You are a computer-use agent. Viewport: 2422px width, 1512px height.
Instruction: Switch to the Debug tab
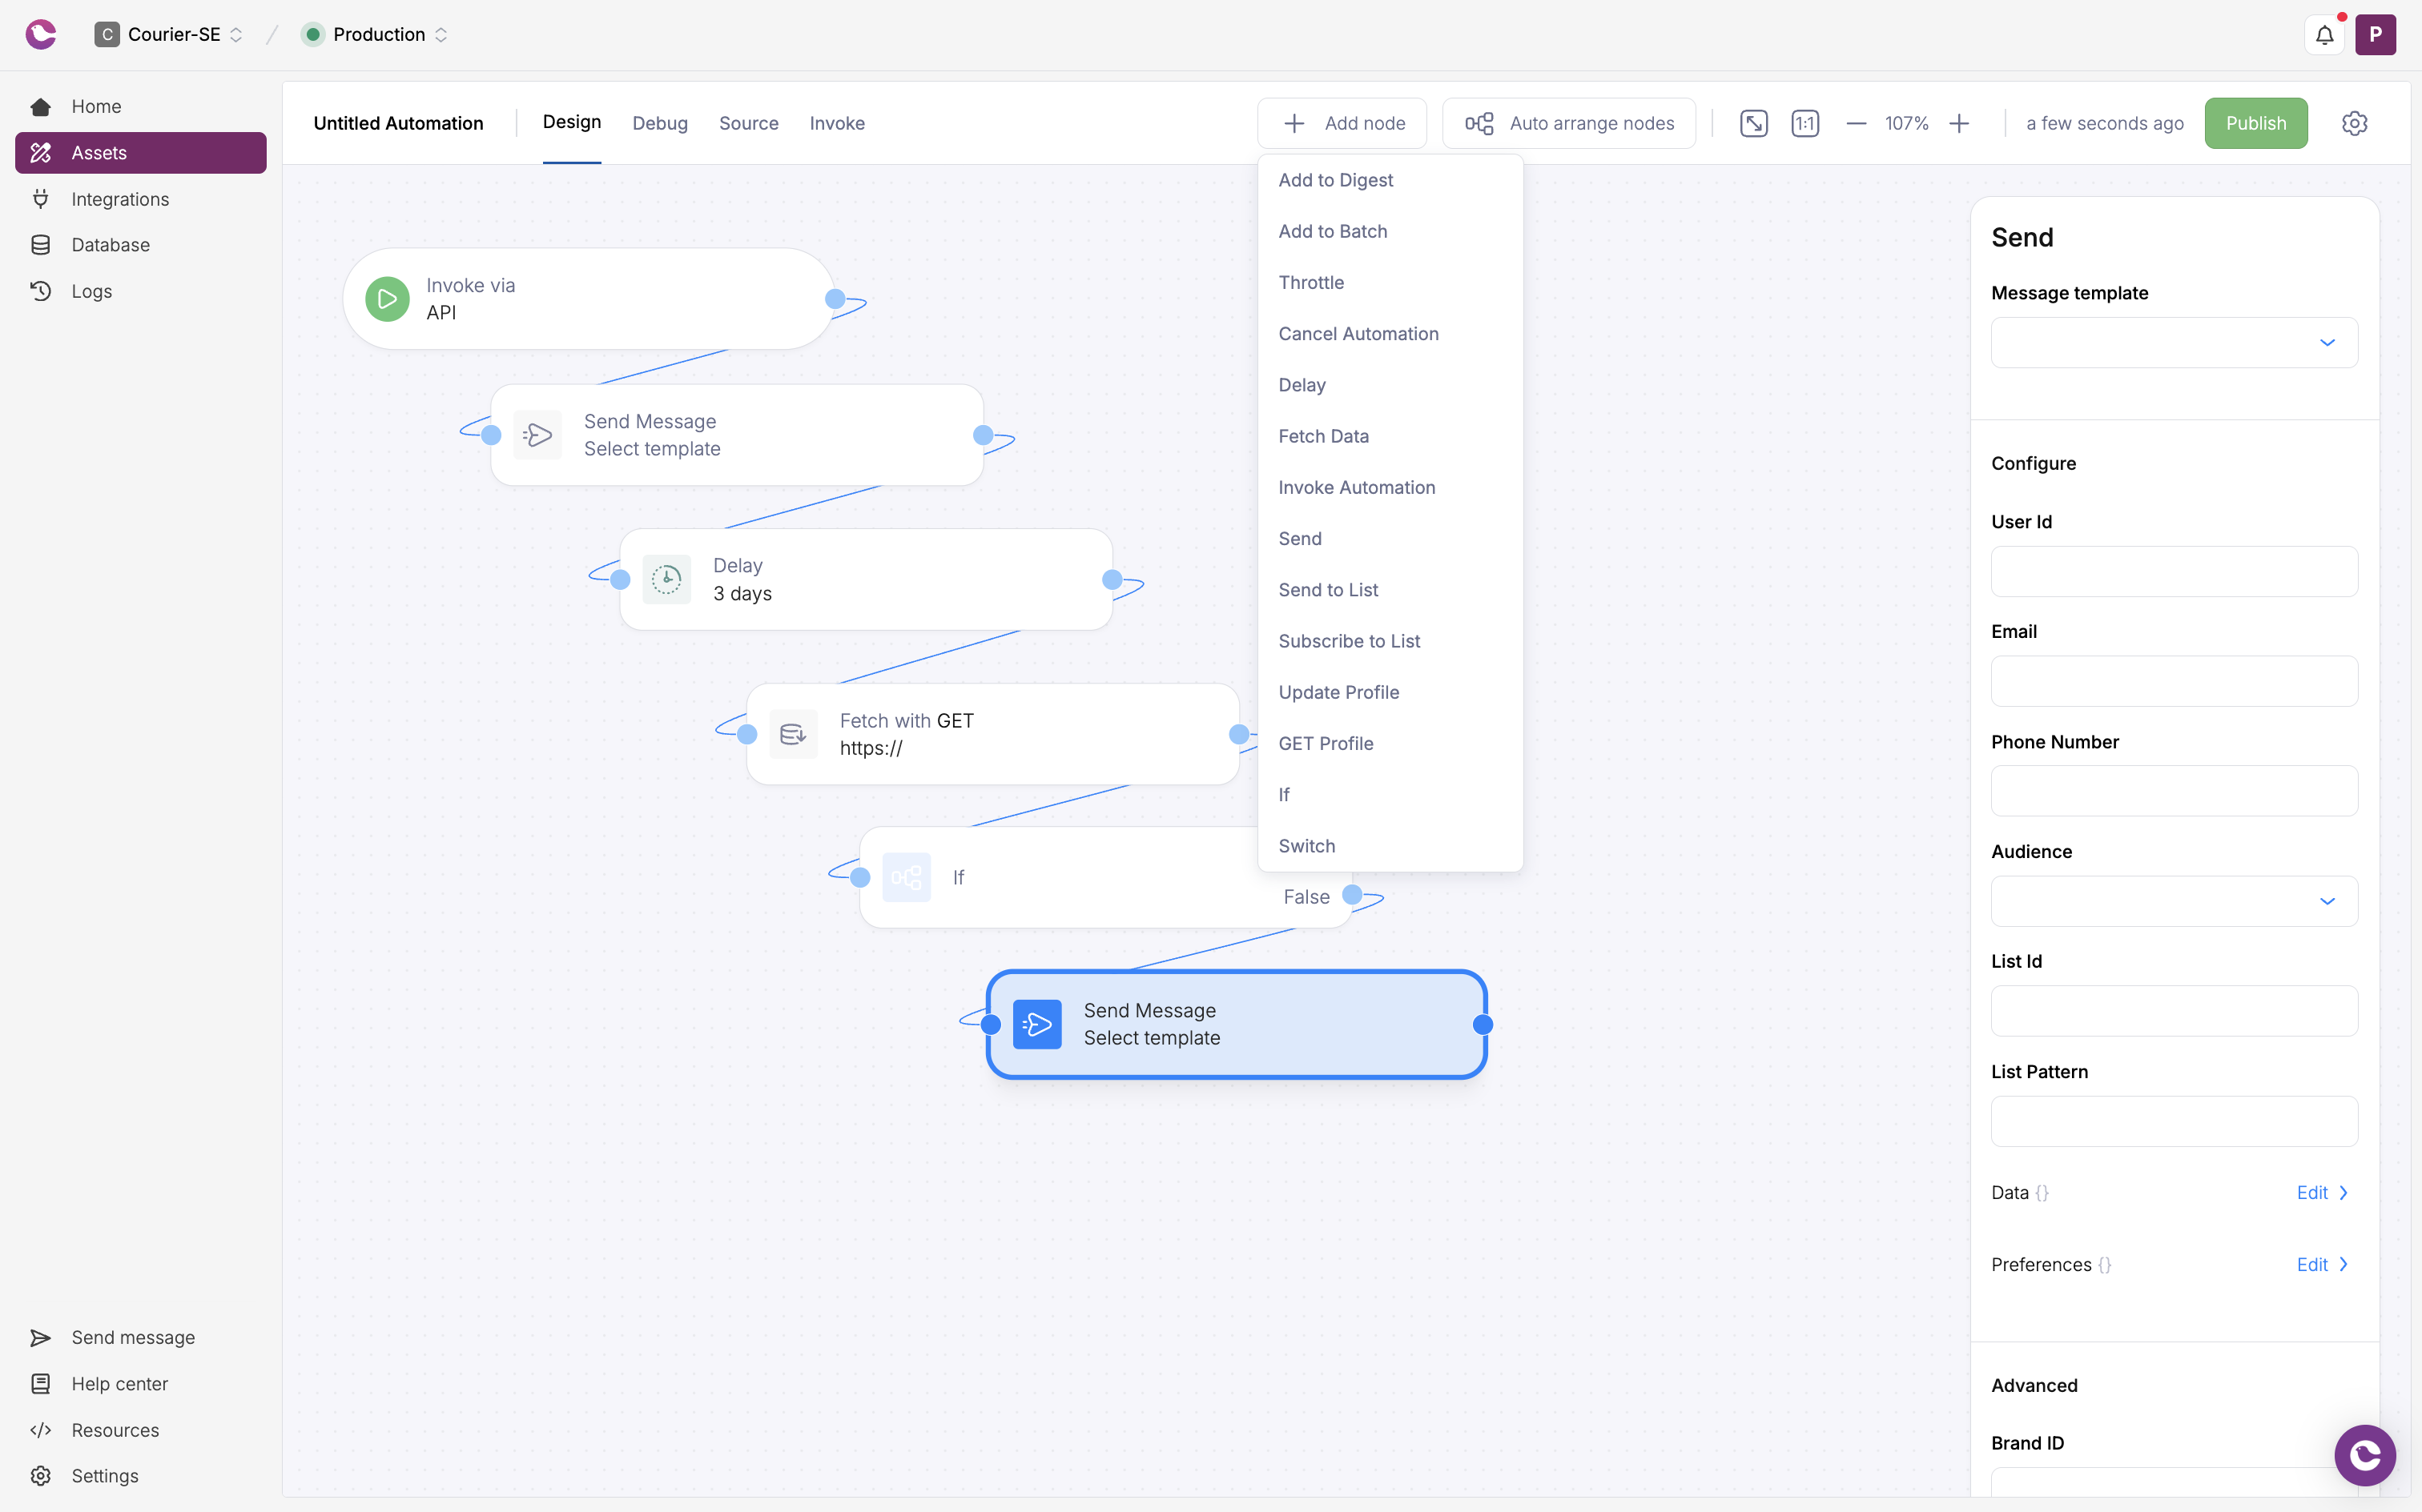click(x=659, y=123)
